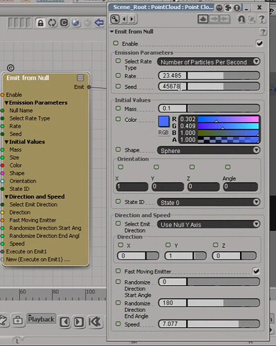
Task: Click animation dot beside Direction Y
Action: (x=168, y=245)
